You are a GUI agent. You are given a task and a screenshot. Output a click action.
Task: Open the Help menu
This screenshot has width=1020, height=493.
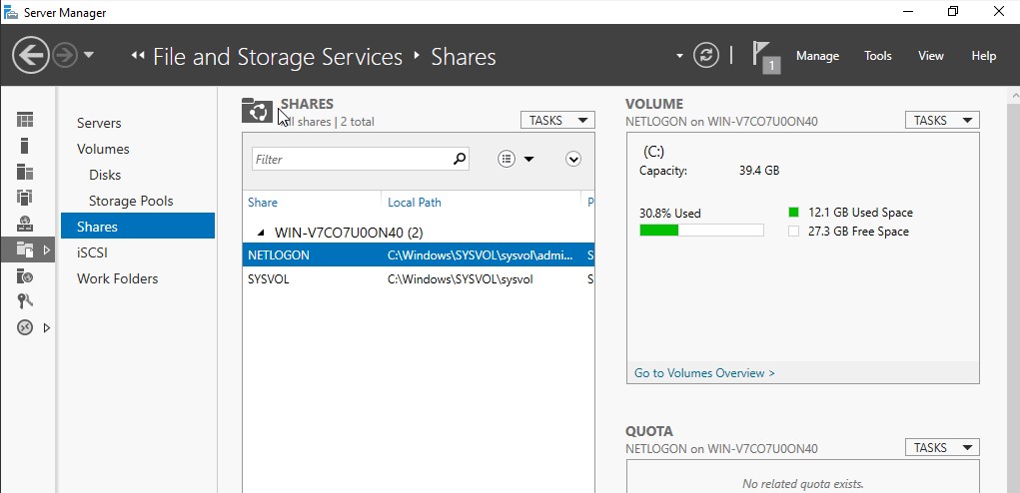point(984,56)
